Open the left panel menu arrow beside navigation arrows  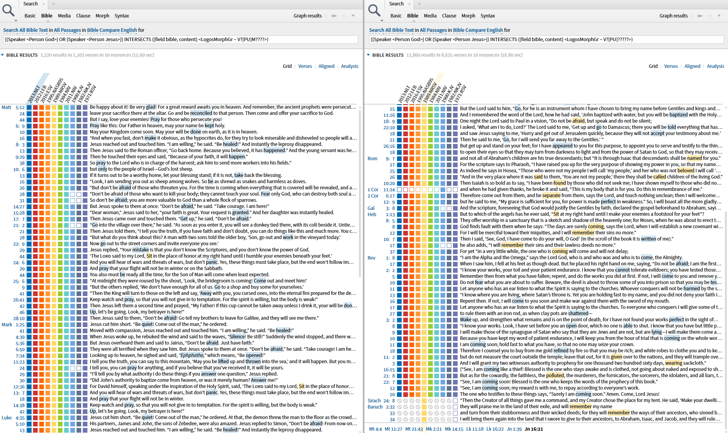point(353,16)
